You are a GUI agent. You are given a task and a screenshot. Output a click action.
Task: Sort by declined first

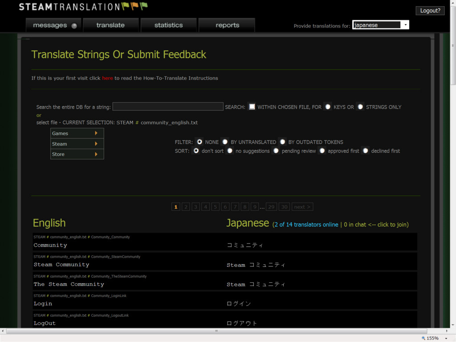pos(366,151)
